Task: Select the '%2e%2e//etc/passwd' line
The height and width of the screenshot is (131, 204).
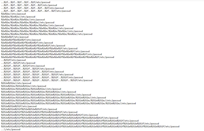Action: [13, 14]
